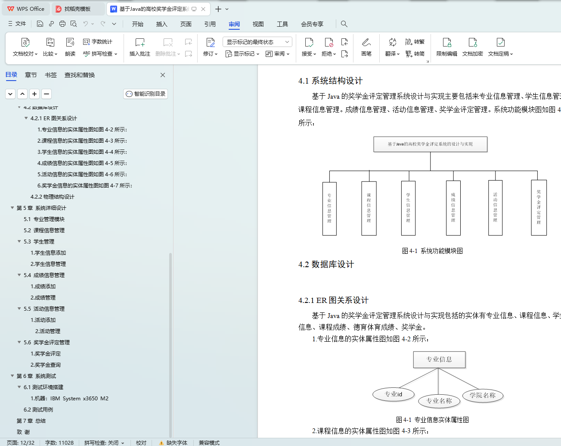Viewport: 561px width, 446px height.
Task: Toggle 拼写检查 status in the status bar
Action: [x=104, y=443]
